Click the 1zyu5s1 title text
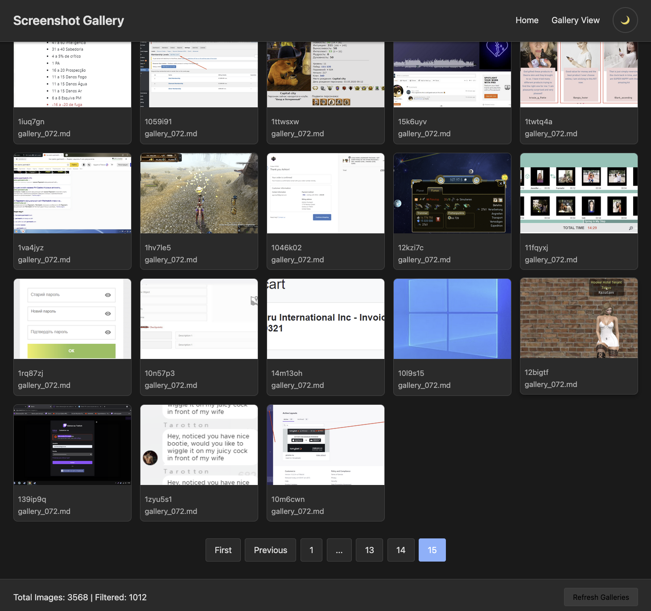The height and width of the screenshot is (611, 651). (158, 499)
